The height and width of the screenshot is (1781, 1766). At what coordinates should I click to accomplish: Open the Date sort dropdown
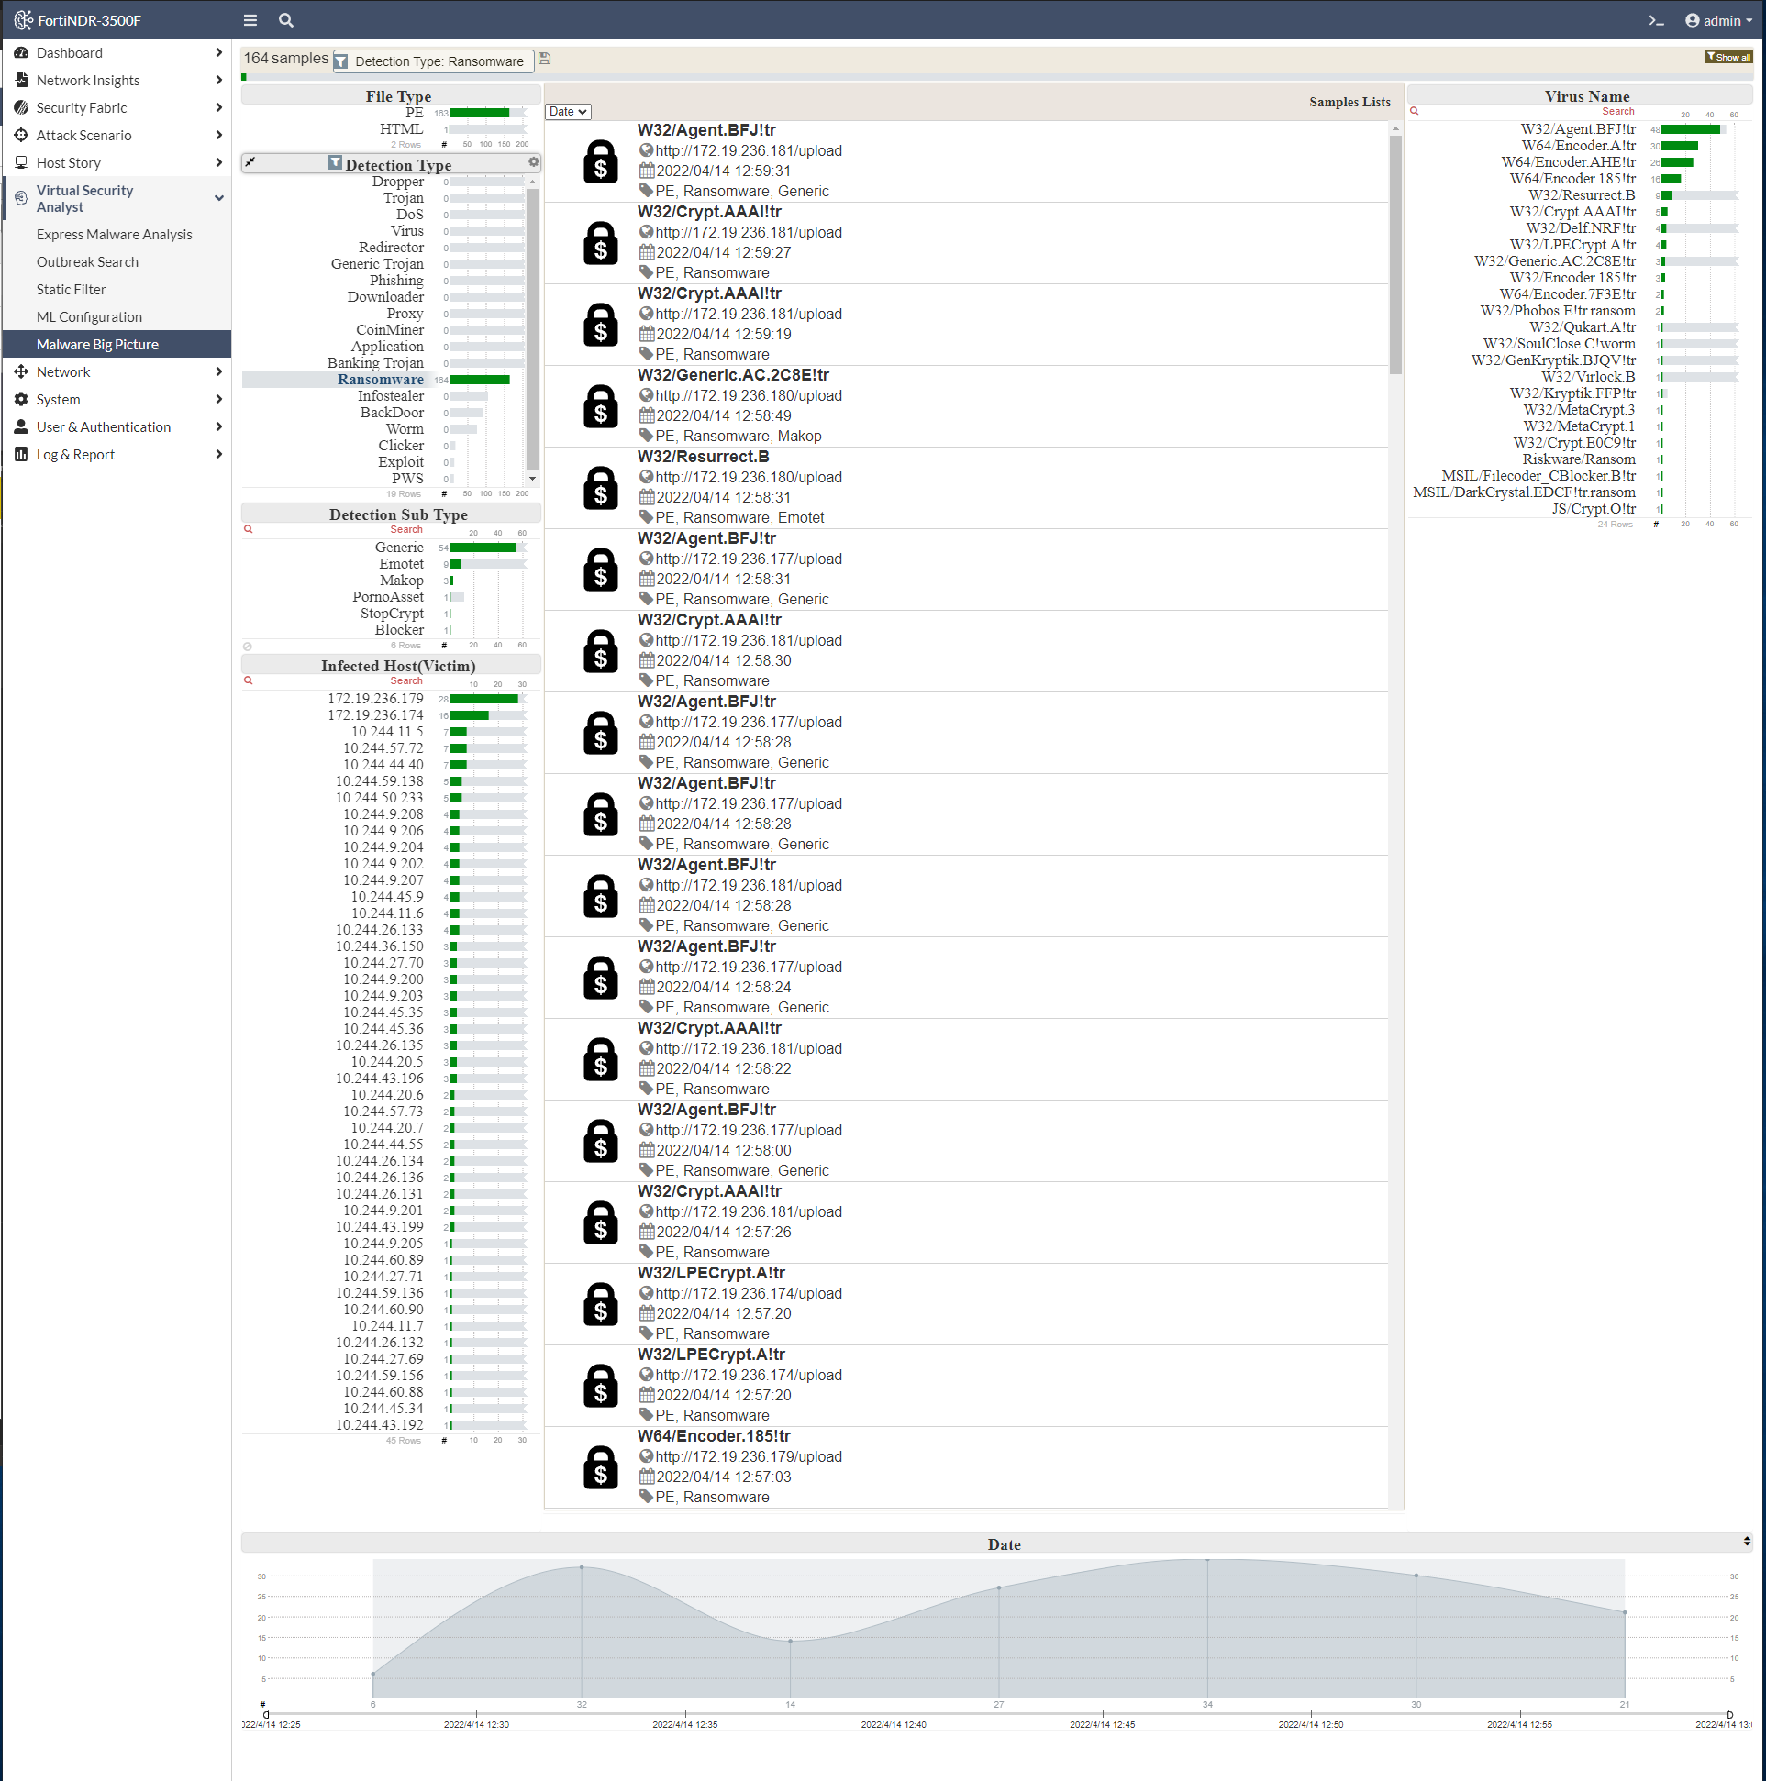[x=566, y=111]
